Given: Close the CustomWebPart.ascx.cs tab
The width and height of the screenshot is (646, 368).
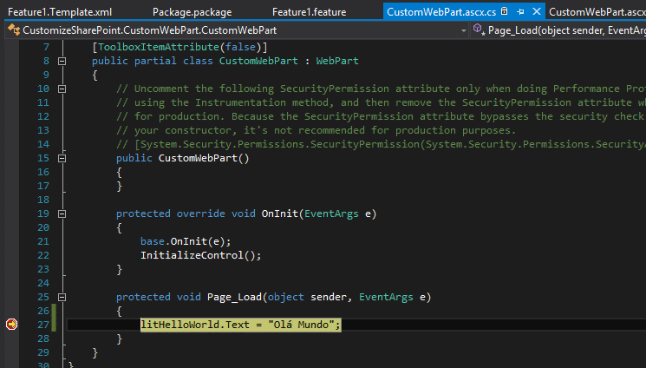Looking at the screenshot, I should [x=537, y=11].
